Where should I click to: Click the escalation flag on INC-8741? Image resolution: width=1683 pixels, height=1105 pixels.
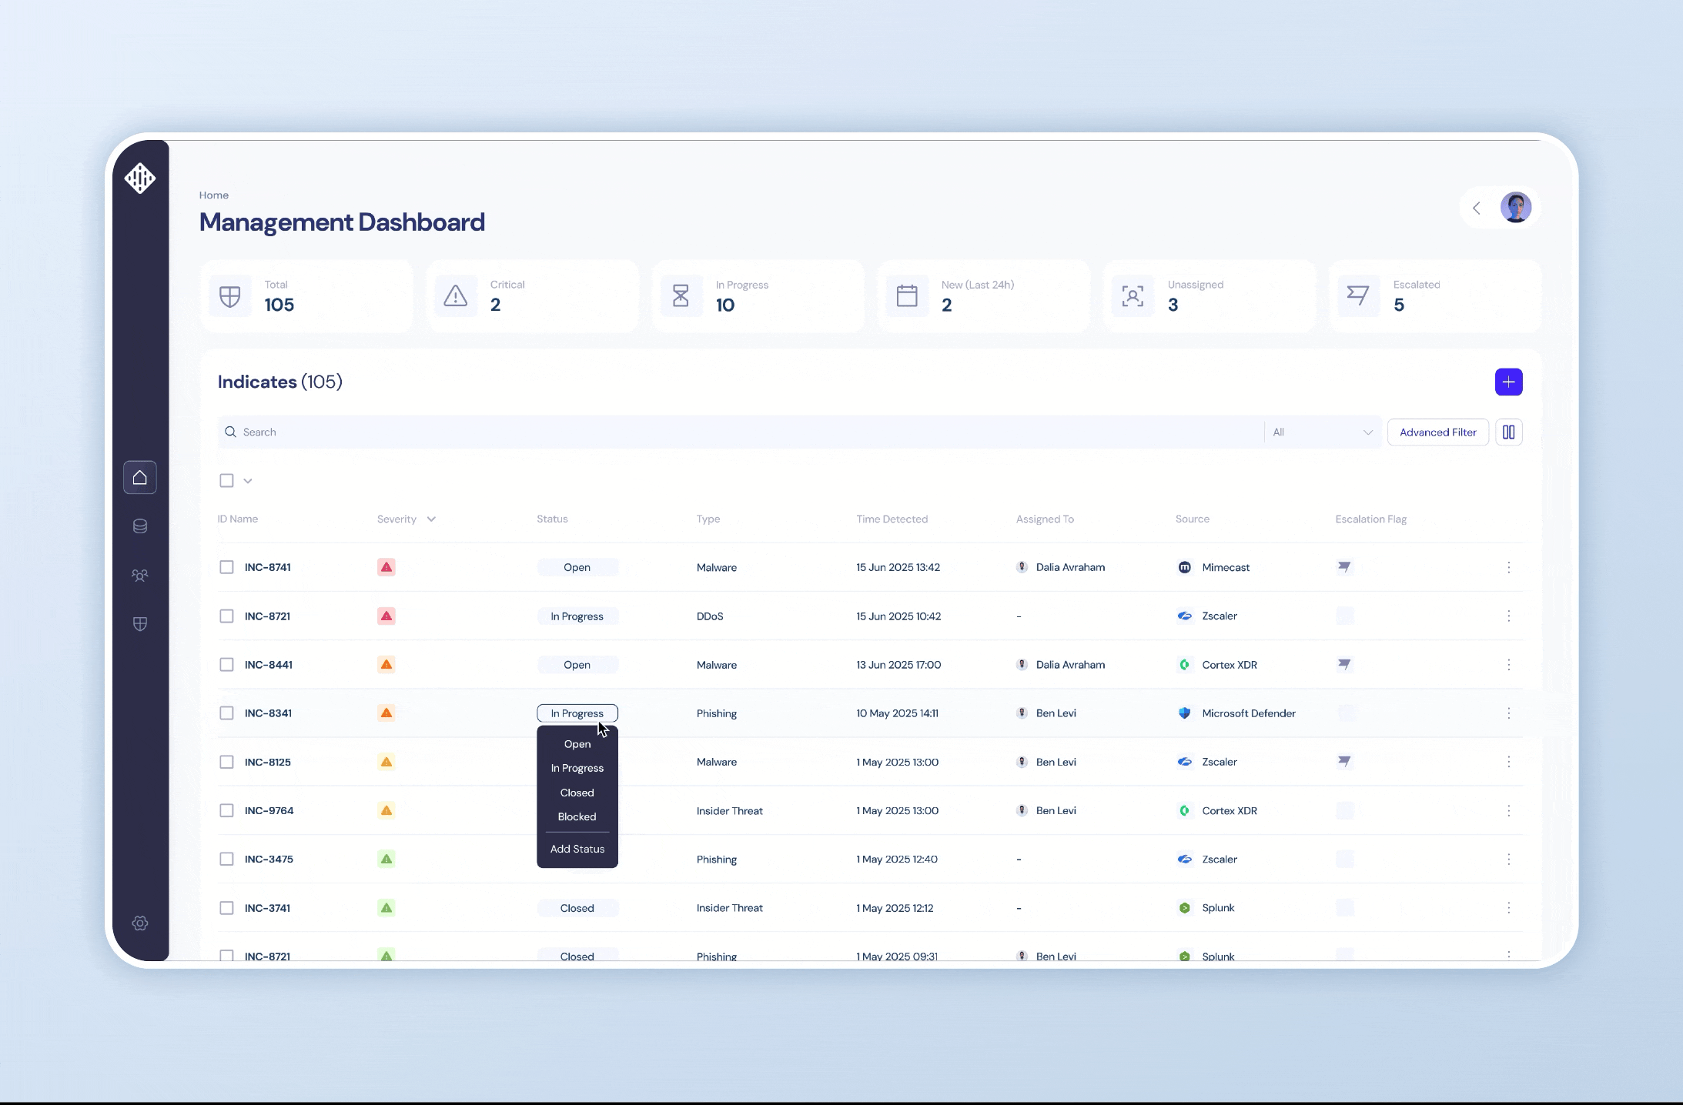(x=1344, y=567)
